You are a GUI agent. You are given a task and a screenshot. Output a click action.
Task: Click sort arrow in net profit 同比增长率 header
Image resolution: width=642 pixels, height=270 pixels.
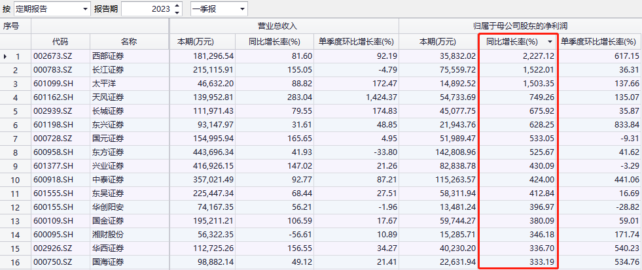[x=550, y=42]
